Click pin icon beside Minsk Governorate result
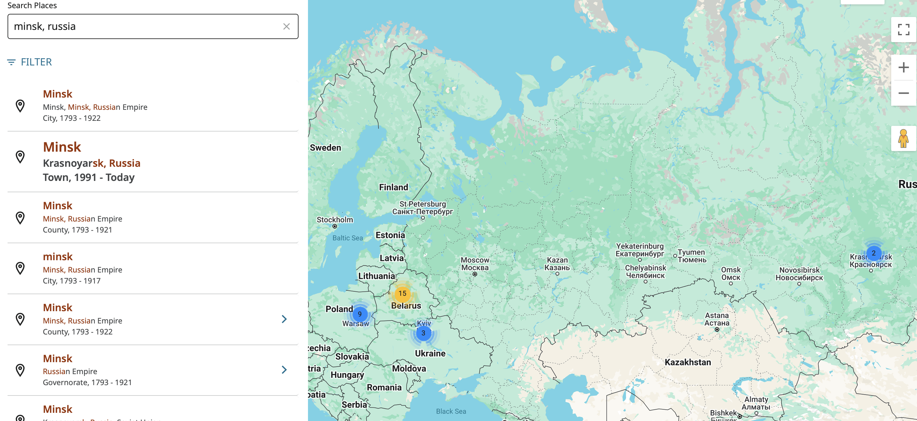917x421 pixels. coord(20,370)
